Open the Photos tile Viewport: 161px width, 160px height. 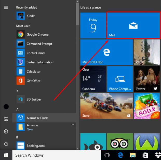[x=147, y=52]
